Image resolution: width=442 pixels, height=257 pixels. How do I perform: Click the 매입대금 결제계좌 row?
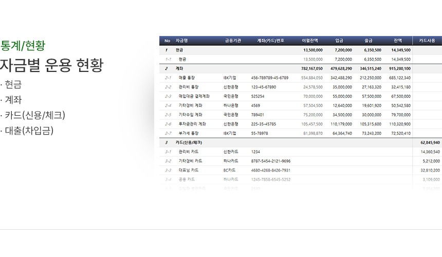194,96
